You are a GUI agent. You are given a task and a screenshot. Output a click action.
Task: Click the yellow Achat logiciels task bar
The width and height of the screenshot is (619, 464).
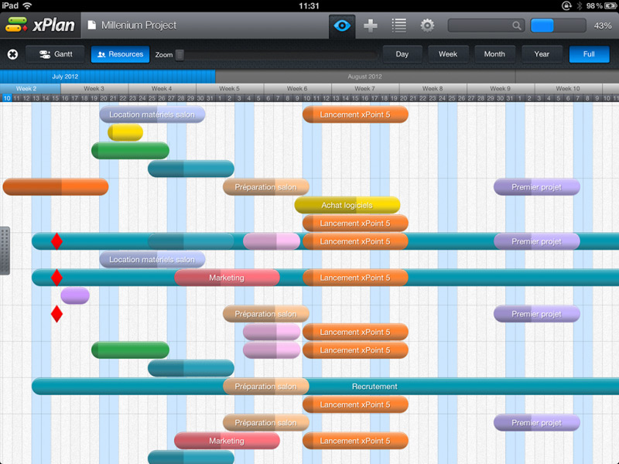click(347, 205)
